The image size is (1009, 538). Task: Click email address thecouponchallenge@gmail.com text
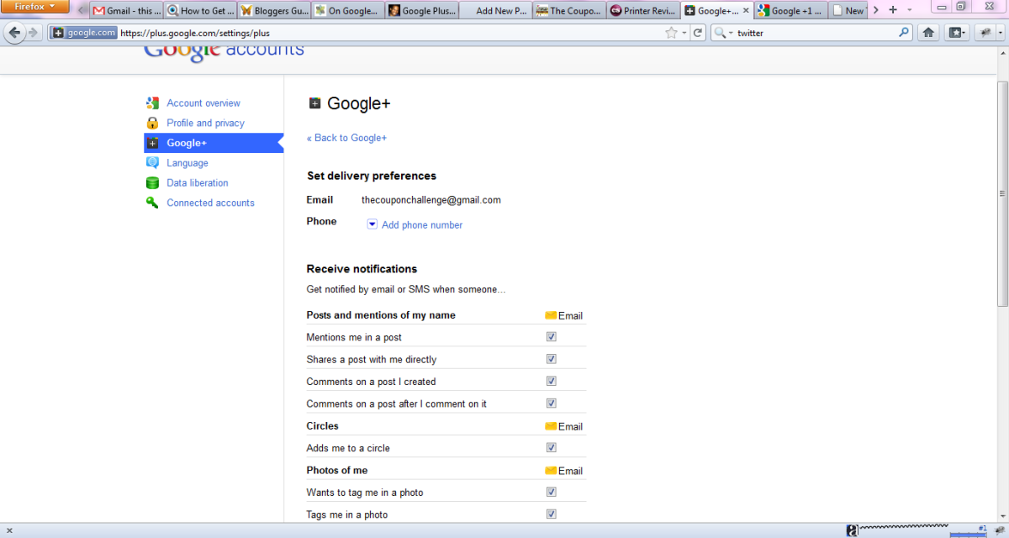coord(431,200)
